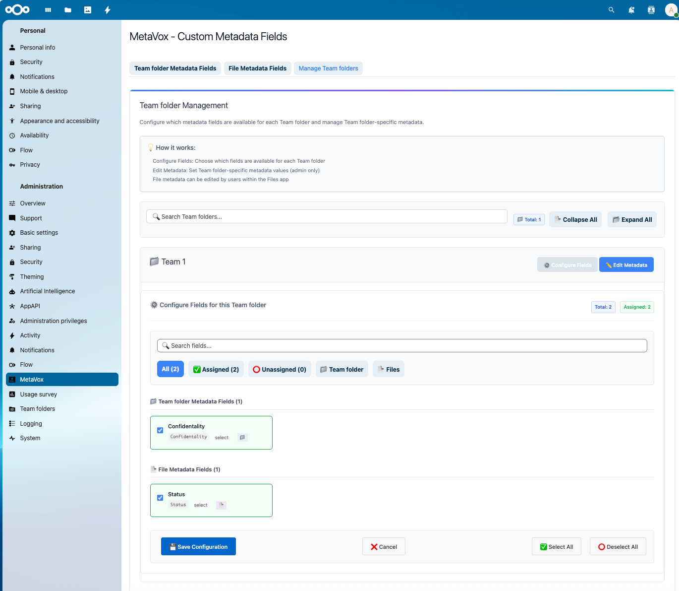Open administration Flow settings

(62, 365)
